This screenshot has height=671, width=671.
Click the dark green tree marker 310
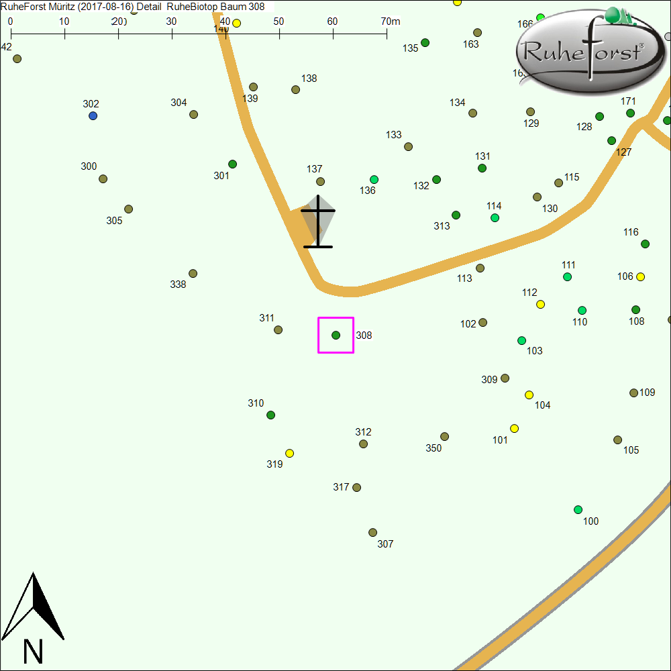(270, 415)
